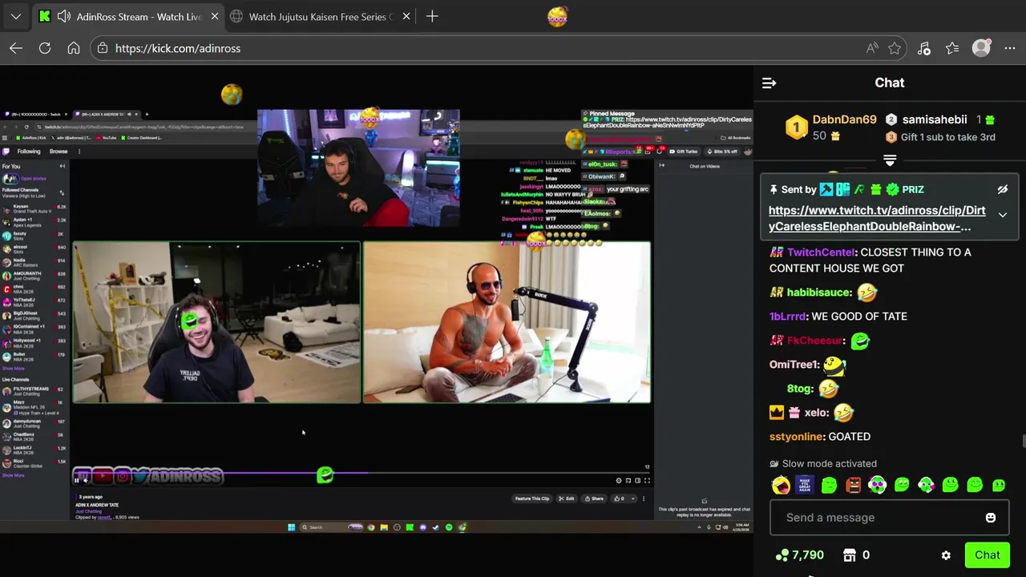Go to the browser home page
Image resolution: width=1026 pixels, height=577 pixels.
pyautogui.click(x=74, y=48)
